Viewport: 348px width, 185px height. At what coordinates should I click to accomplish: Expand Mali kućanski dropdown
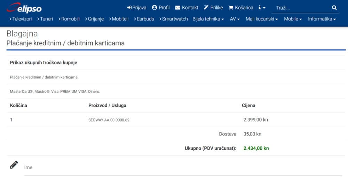(x=262, y=19)
